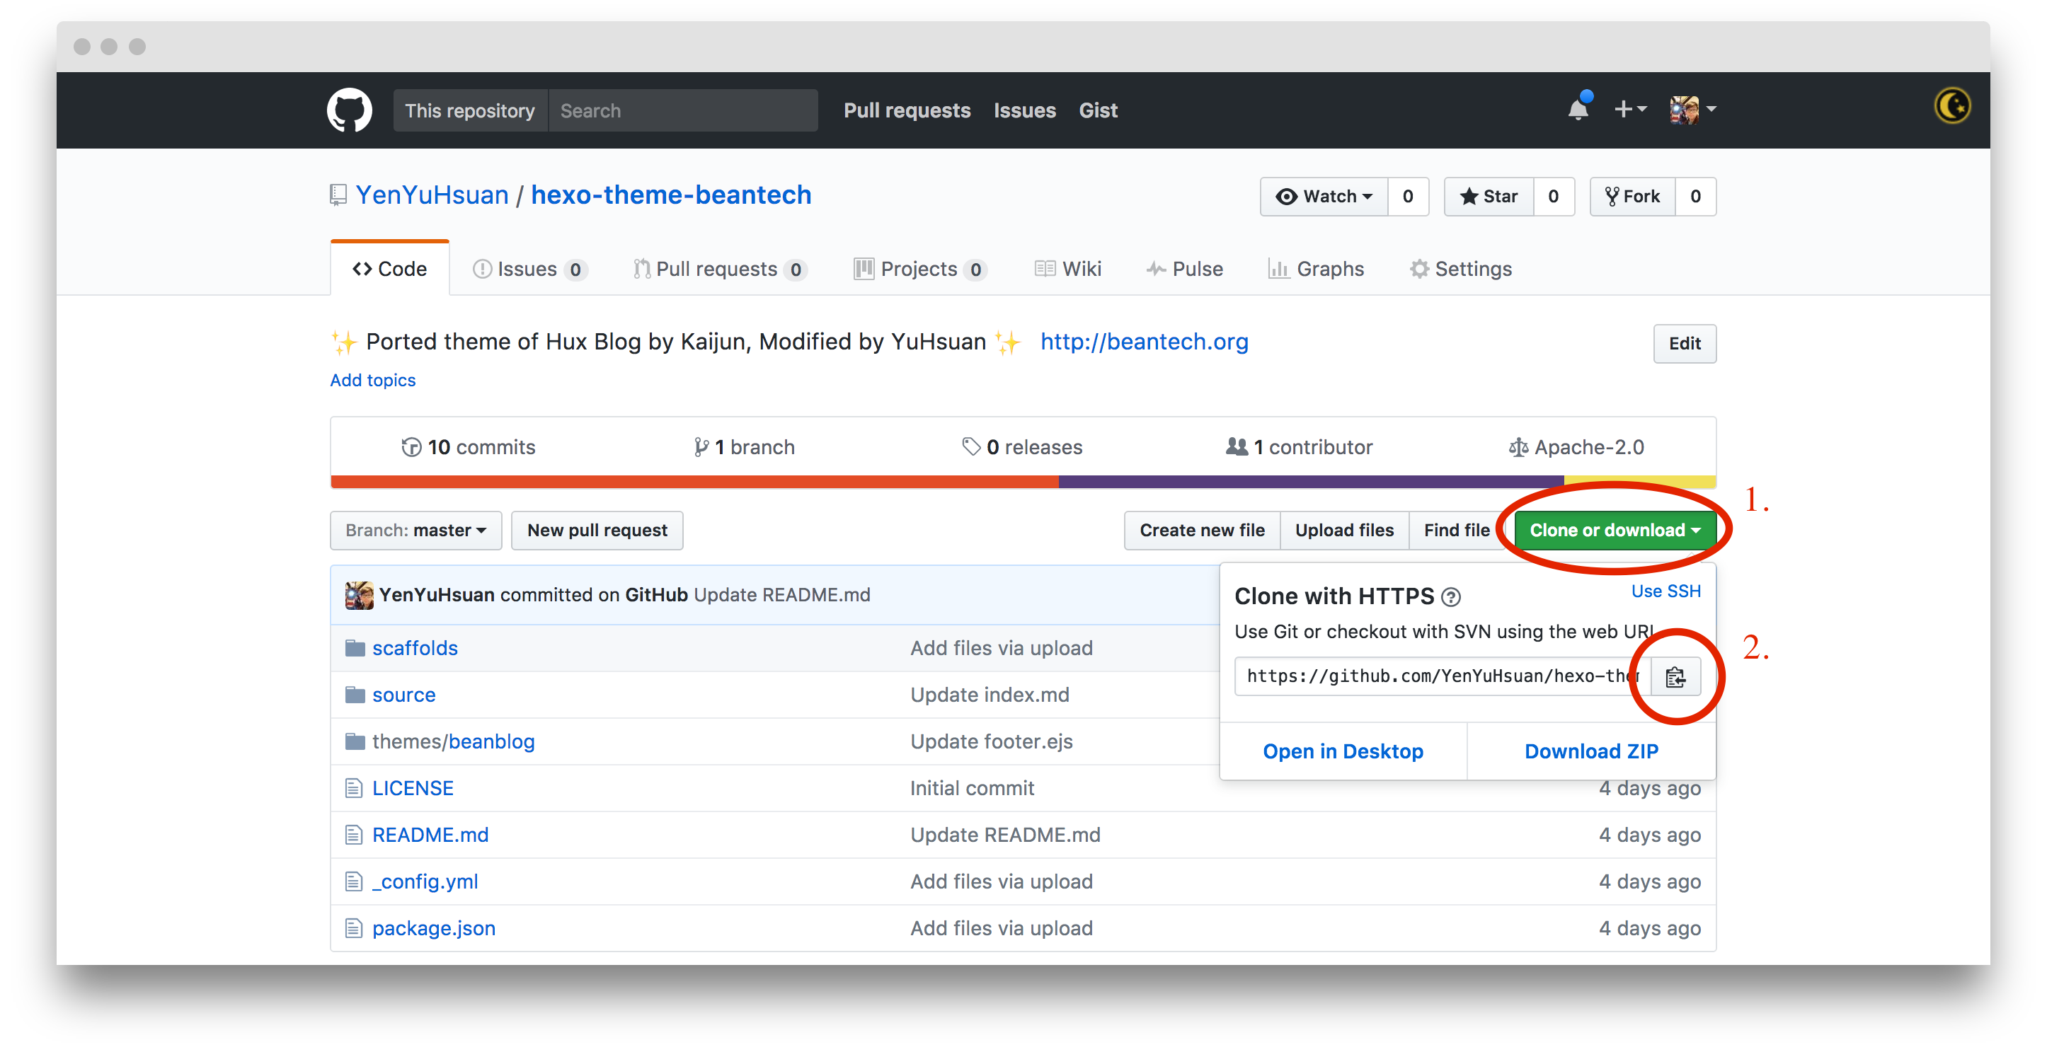Switch to the Code tab

(390, 268)
